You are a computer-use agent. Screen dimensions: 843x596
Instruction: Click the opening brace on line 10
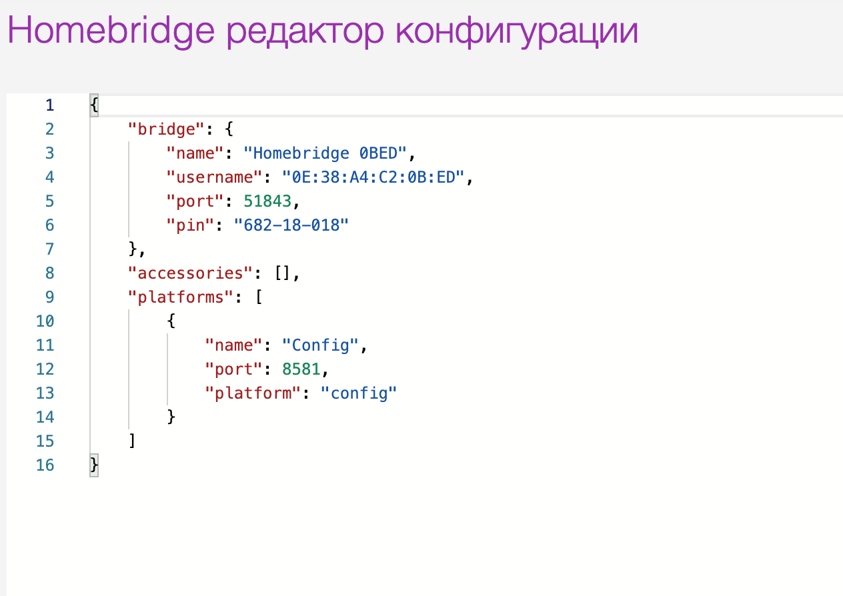[170, 321]
